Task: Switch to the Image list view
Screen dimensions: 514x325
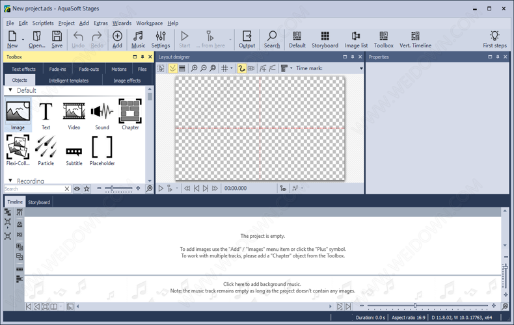Action: (356, 39)
